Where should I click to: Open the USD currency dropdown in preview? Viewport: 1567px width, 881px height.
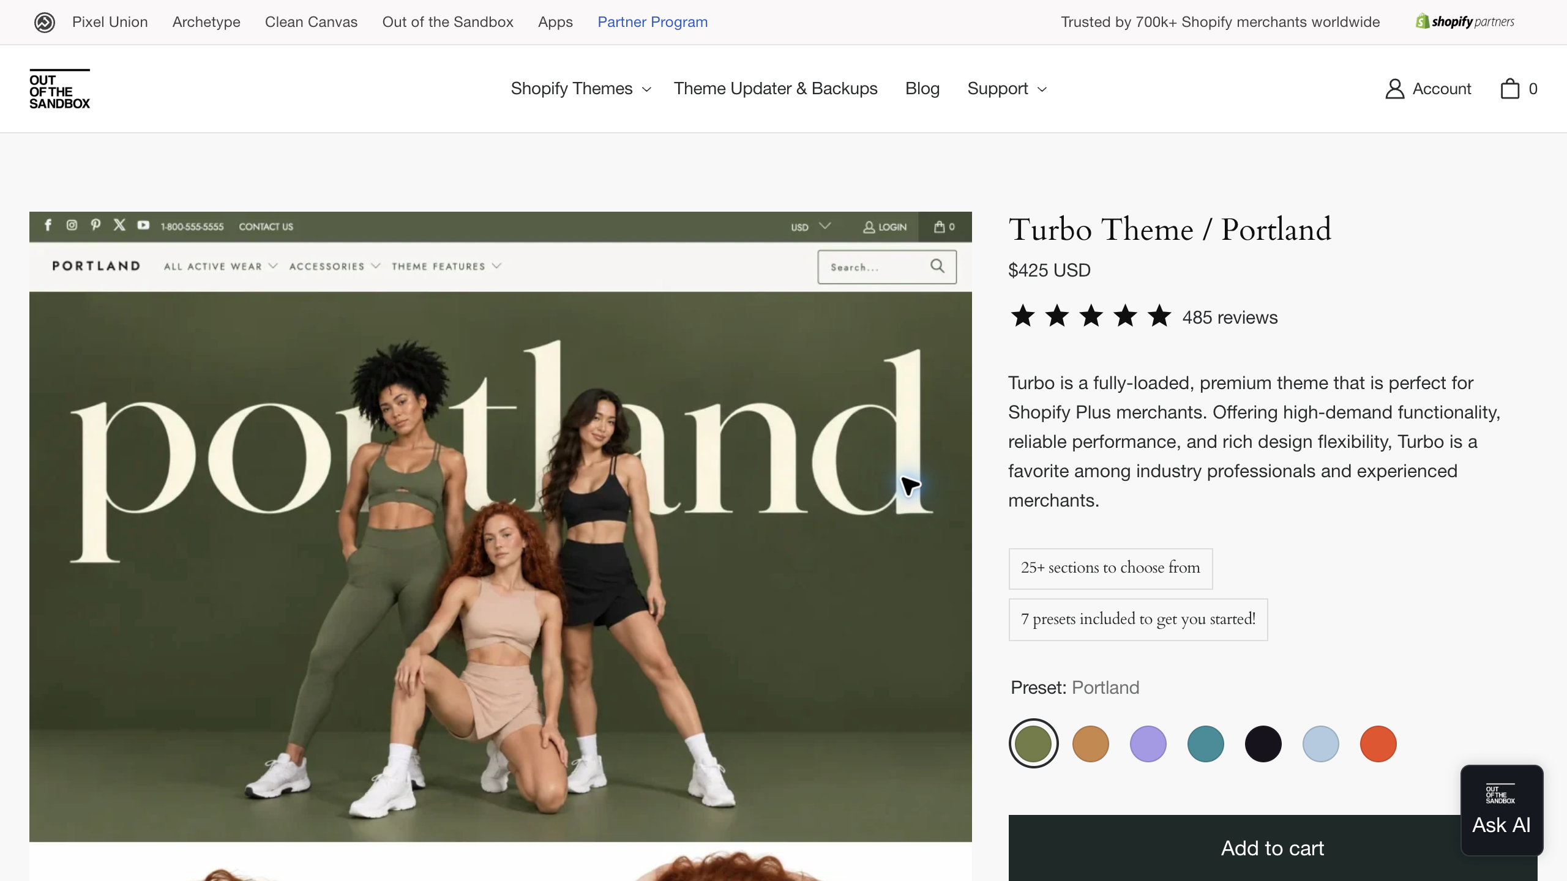click(810, 227)
